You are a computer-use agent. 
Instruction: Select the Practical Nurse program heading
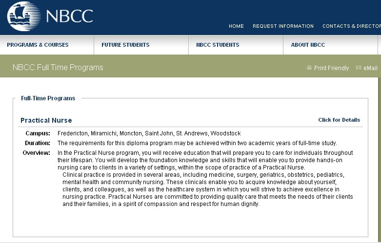pyautogui.click(x=46, y=120)
